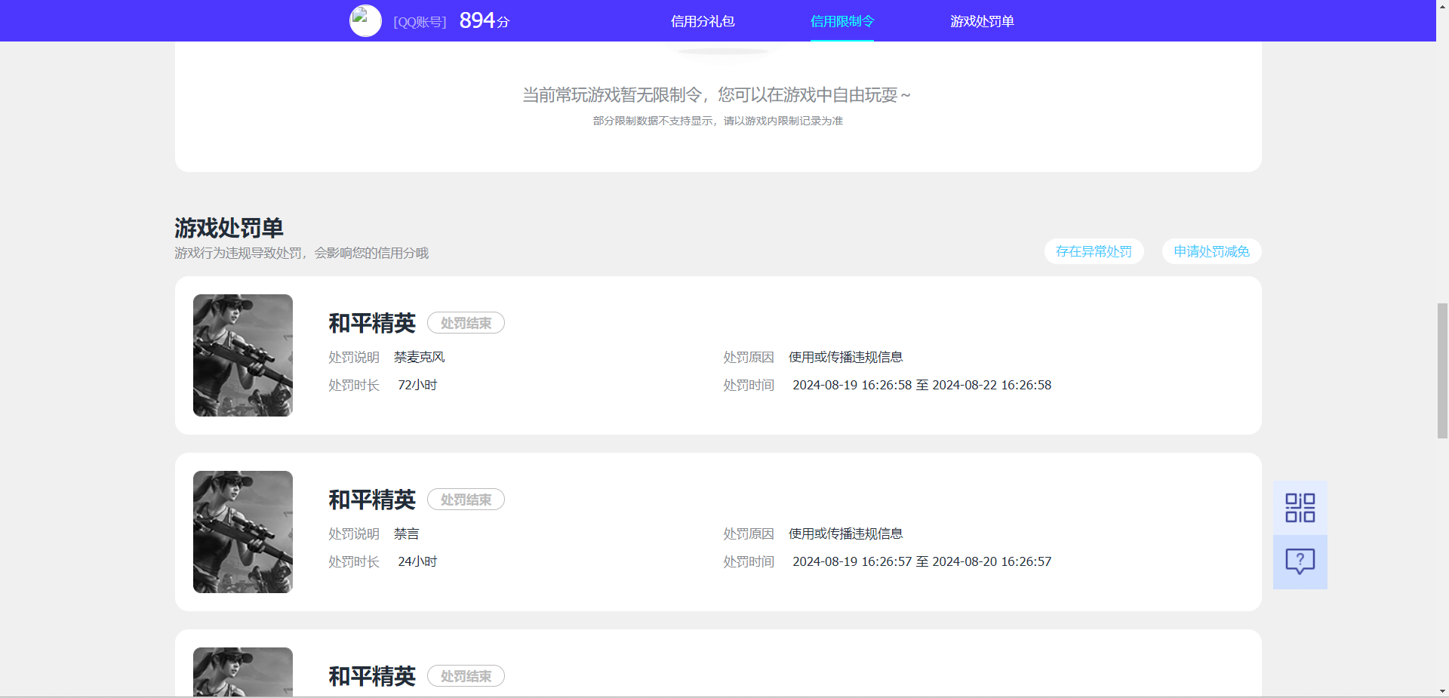Click 处罚结束 badge on the 禁言 card
1449x698 pixels.
tap(466, 500)
